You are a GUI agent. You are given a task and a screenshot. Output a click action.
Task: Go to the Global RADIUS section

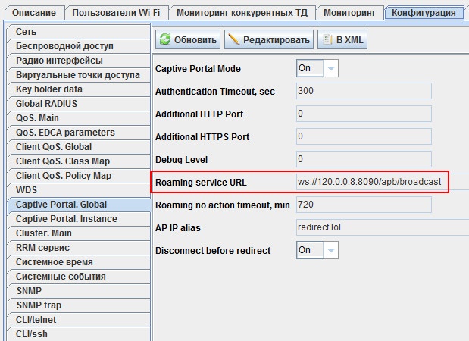(46, 104)
